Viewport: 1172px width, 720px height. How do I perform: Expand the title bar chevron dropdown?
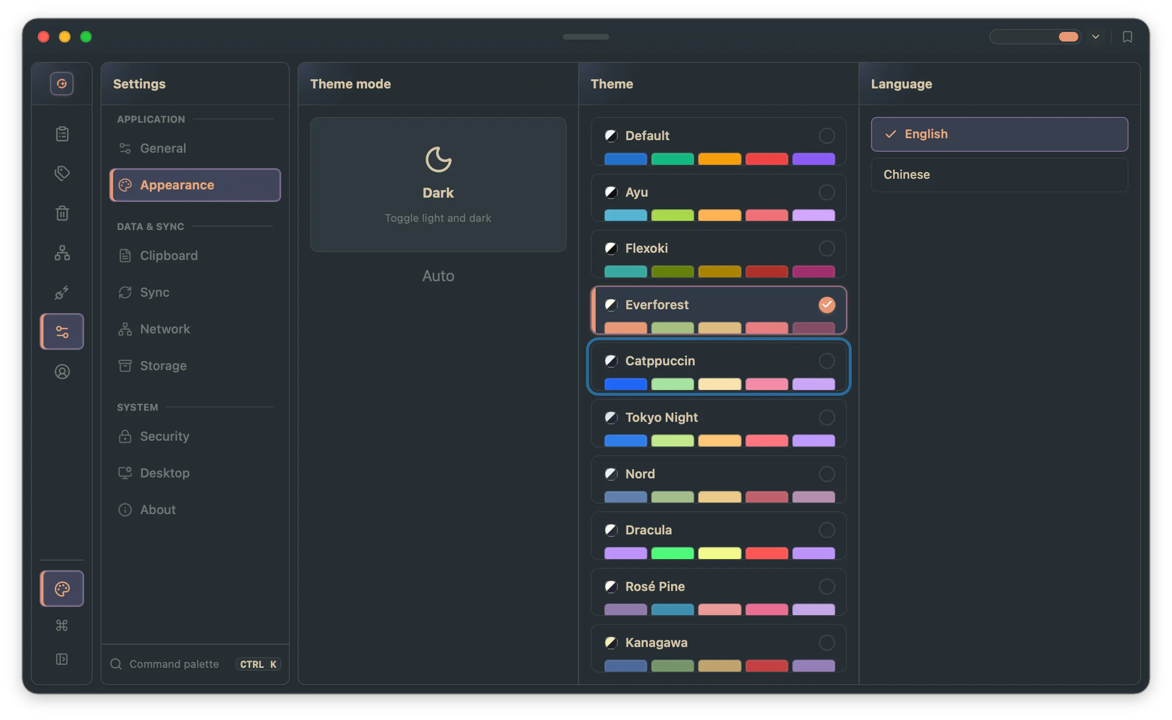click(1095, 37)
